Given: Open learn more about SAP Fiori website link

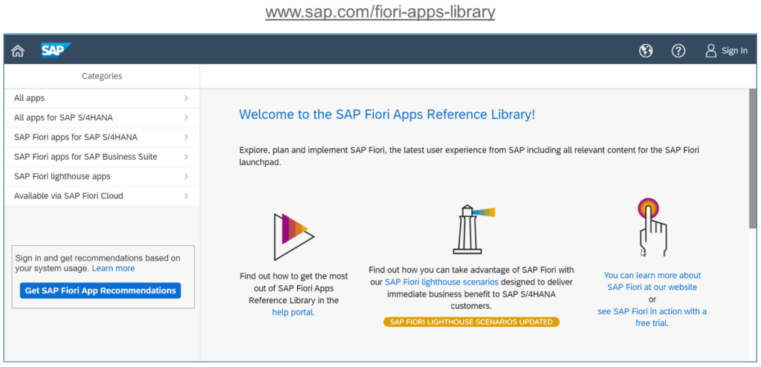Looking at the screenshot, I should point(652,281).
